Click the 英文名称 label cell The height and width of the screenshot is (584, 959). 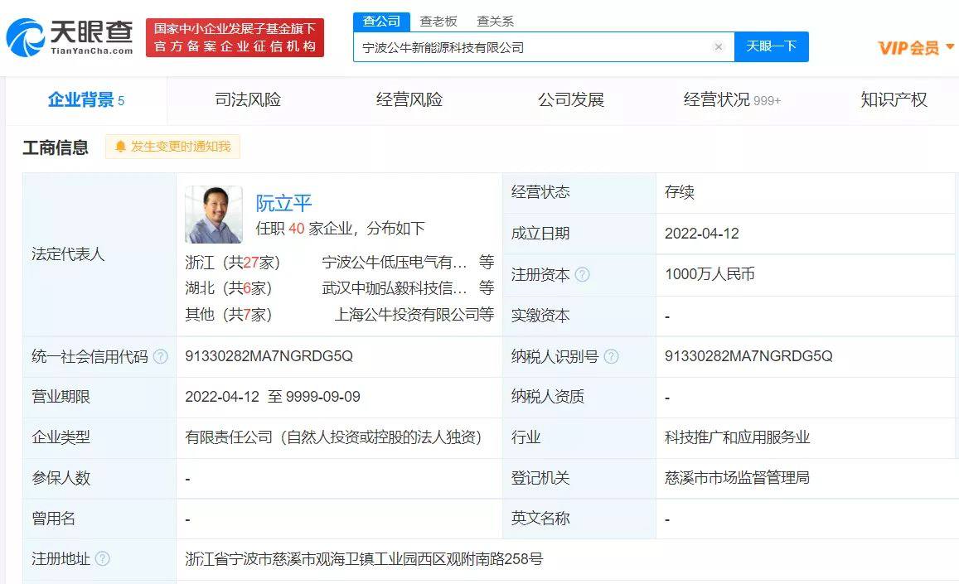click(x=579, y=519)
